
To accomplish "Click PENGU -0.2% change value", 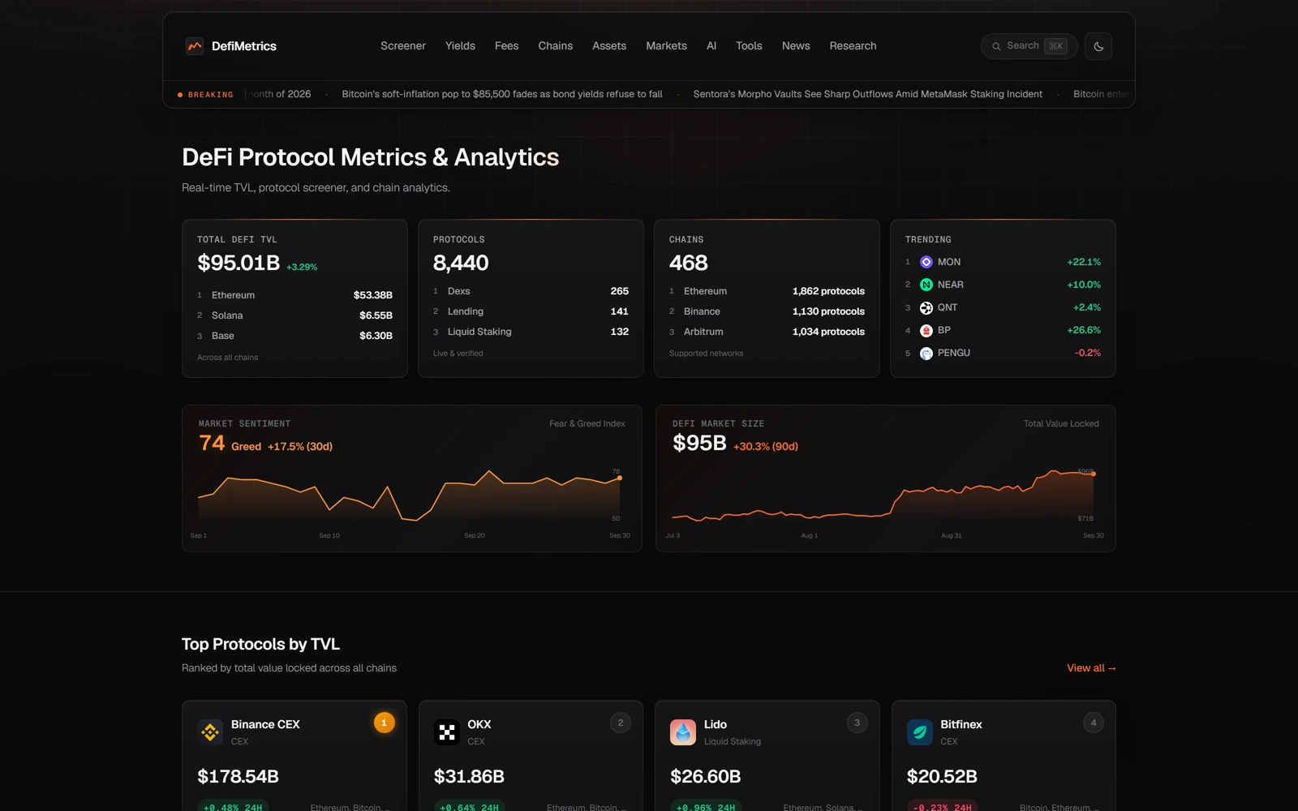I will coord(1088,353).
